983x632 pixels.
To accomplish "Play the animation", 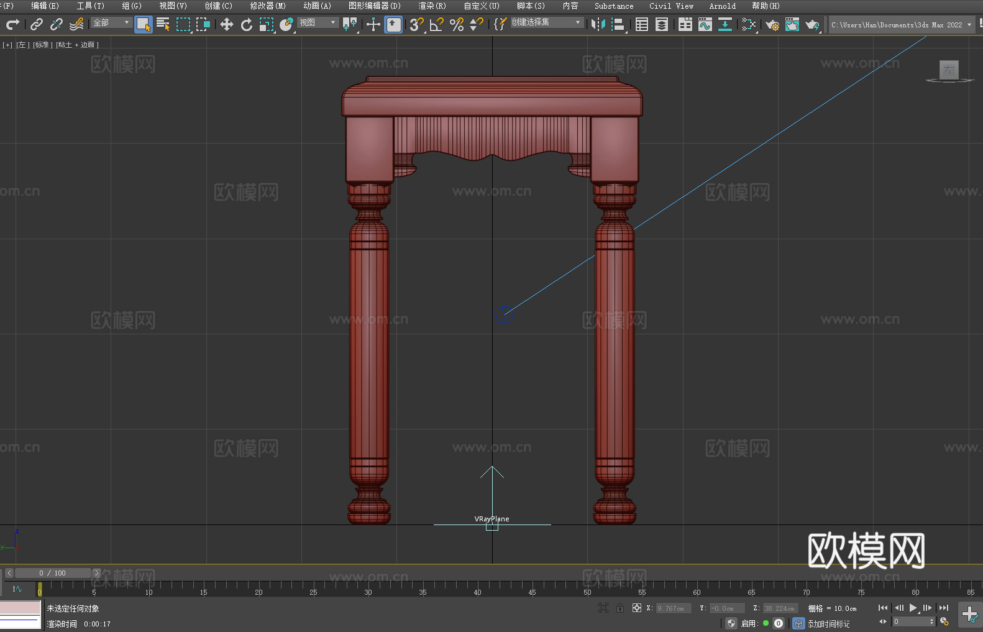I will (913, 608).
